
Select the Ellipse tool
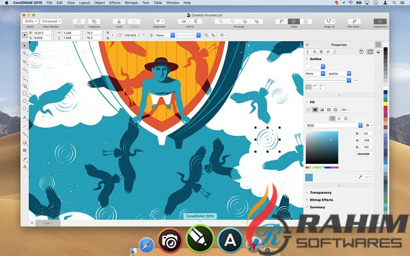pos(25,101)
